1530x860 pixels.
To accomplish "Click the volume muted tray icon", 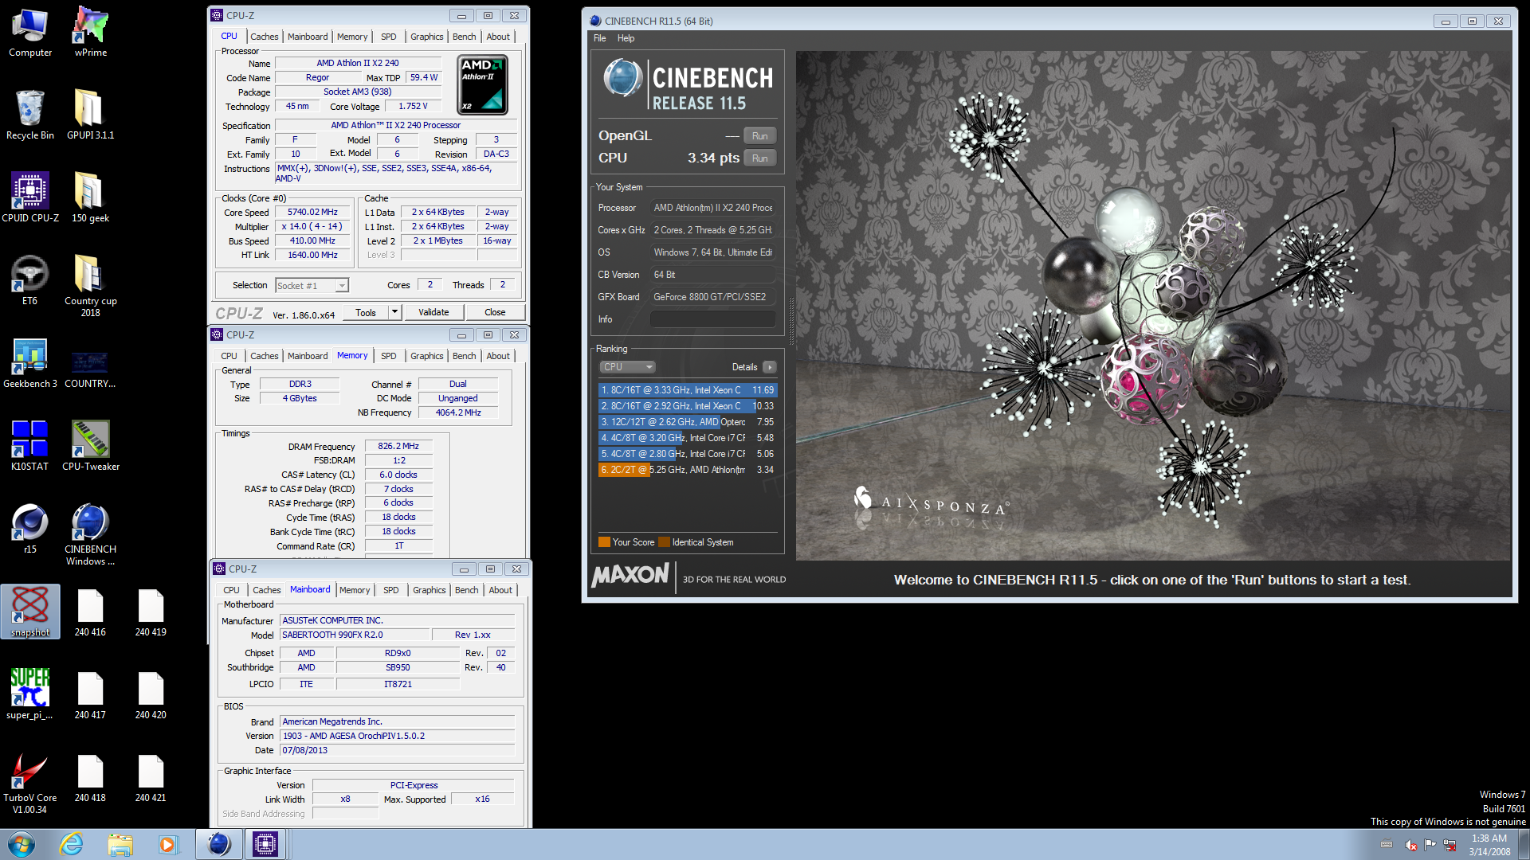I will (x=1411, y=845).
